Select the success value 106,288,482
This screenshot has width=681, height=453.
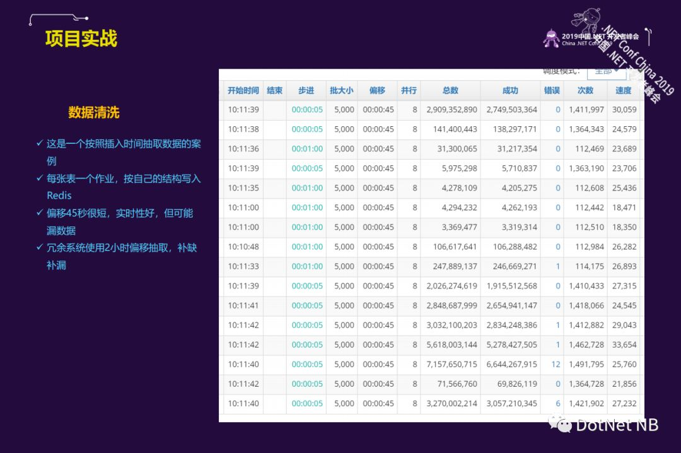coord(515,247)
